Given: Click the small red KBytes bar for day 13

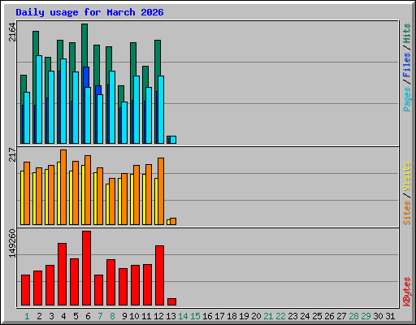Looking at the screenshot, I should pyautogui.click(x=171, y=301).
